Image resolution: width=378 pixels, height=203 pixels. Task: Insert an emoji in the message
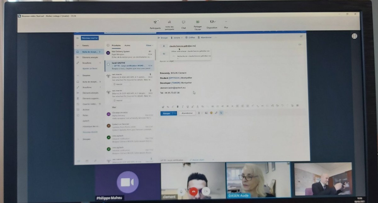coord(211,113)
